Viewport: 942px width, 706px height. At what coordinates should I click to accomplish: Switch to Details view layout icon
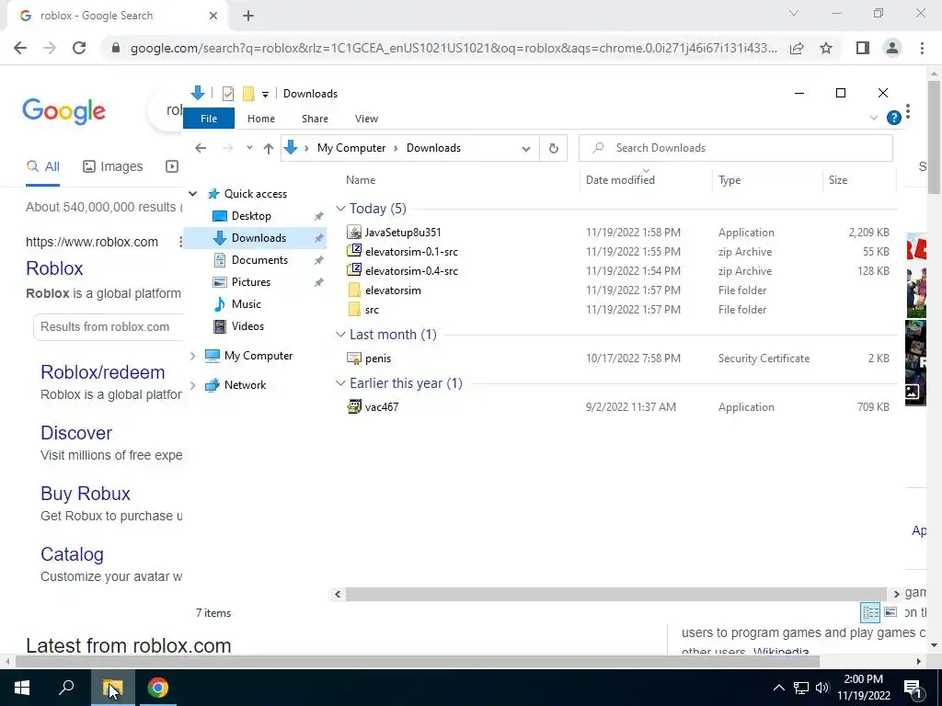tap(870, 612)
